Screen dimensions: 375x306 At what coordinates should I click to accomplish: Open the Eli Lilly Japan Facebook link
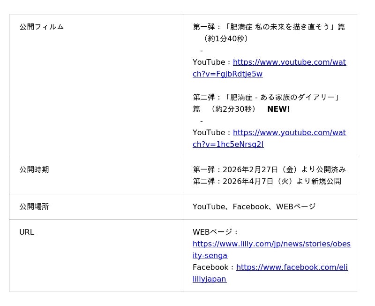point(292,268)
